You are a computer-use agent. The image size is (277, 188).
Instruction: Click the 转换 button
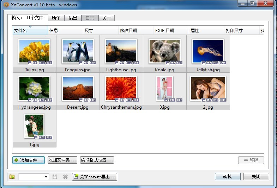coord(228,177)
